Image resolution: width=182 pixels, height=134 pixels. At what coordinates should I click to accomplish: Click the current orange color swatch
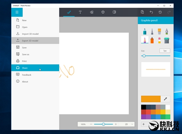pyautogui.click(x=151, y=99)
